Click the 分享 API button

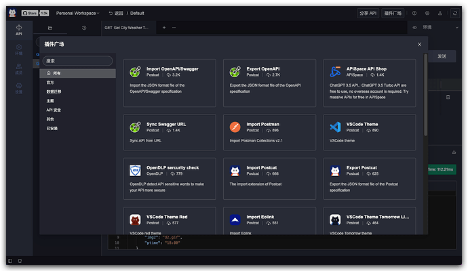(368, 13)
